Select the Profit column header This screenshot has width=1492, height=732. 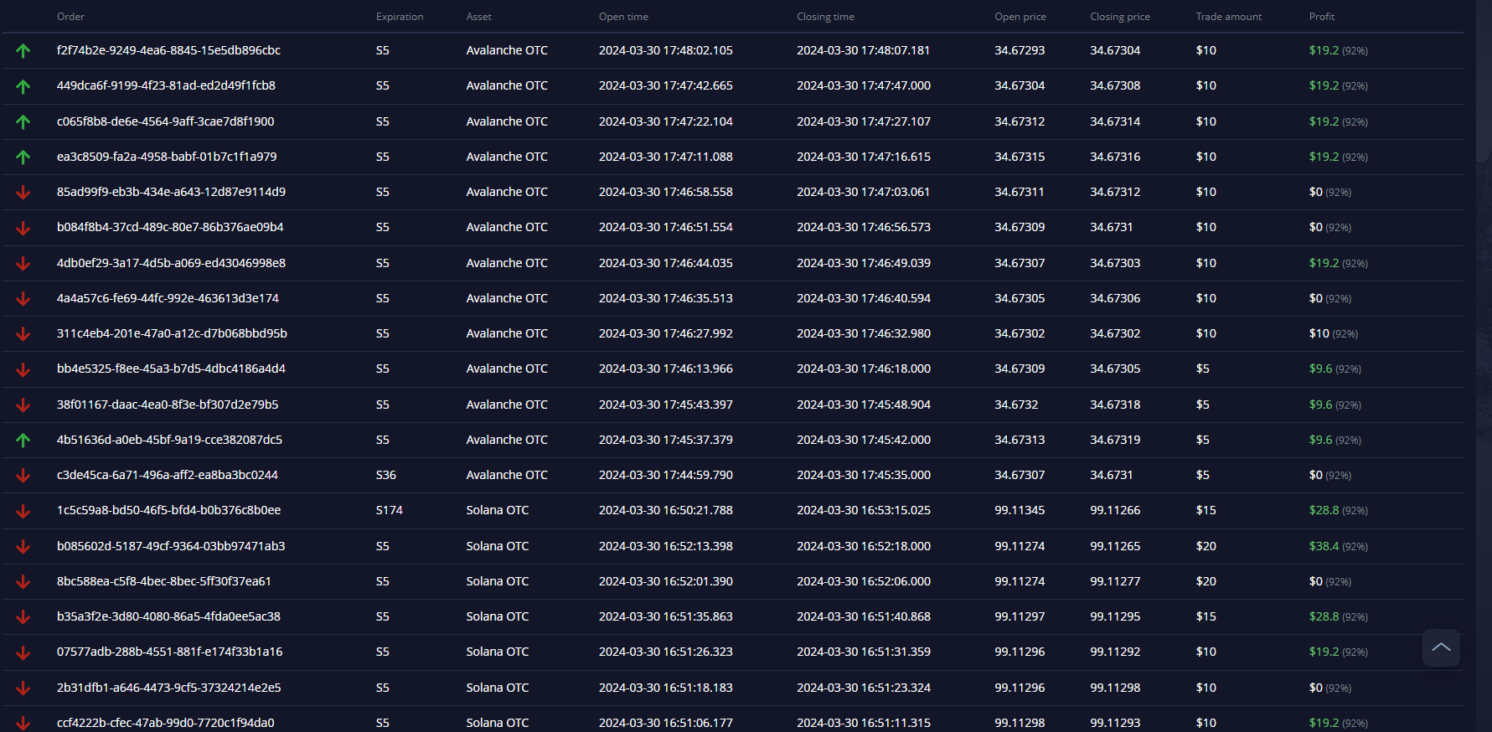coord(1322,17)
